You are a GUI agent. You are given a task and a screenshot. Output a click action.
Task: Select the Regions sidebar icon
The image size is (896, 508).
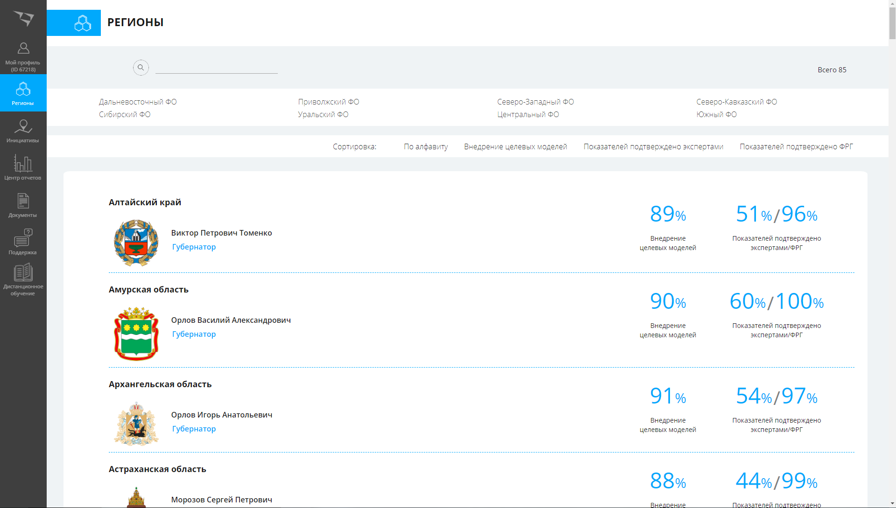(23, 93)
